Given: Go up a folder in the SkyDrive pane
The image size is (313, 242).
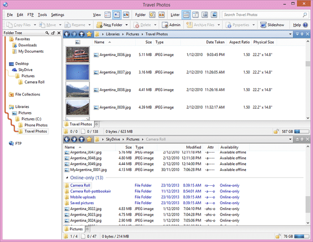Looking at the screenshot, I should pos(81,139).
